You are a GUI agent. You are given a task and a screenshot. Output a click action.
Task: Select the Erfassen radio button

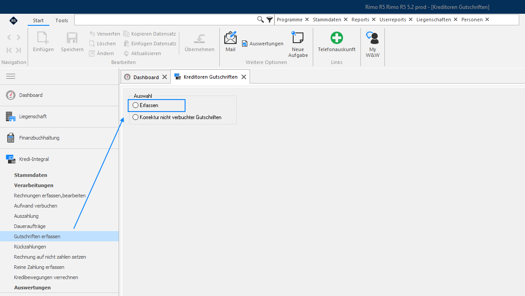136,105
